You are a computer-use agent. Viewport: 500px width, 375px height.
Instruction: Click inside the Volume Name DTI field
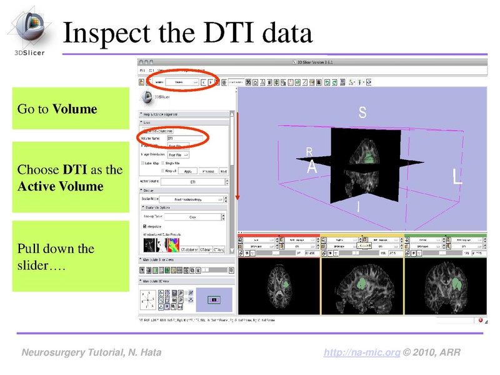click(x=186, y=137)
